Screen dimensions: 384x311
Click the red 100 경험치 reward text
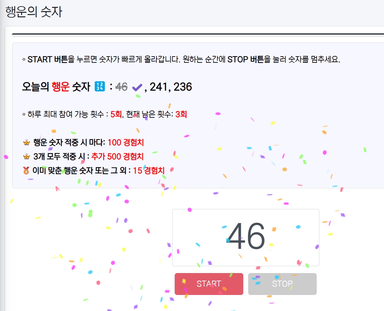click(x=126, y=143)
